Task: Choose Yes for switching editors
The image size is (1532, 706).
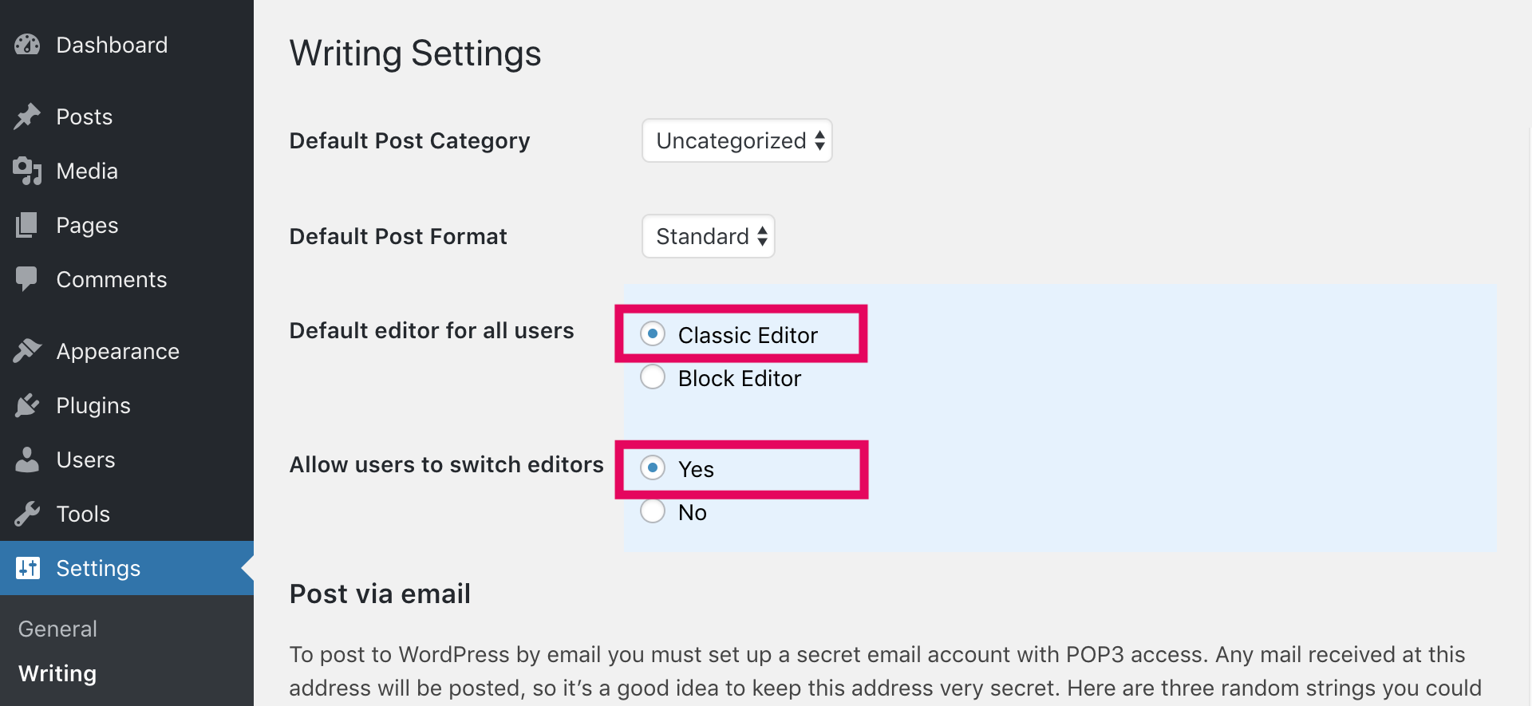Action: (653, 467)
